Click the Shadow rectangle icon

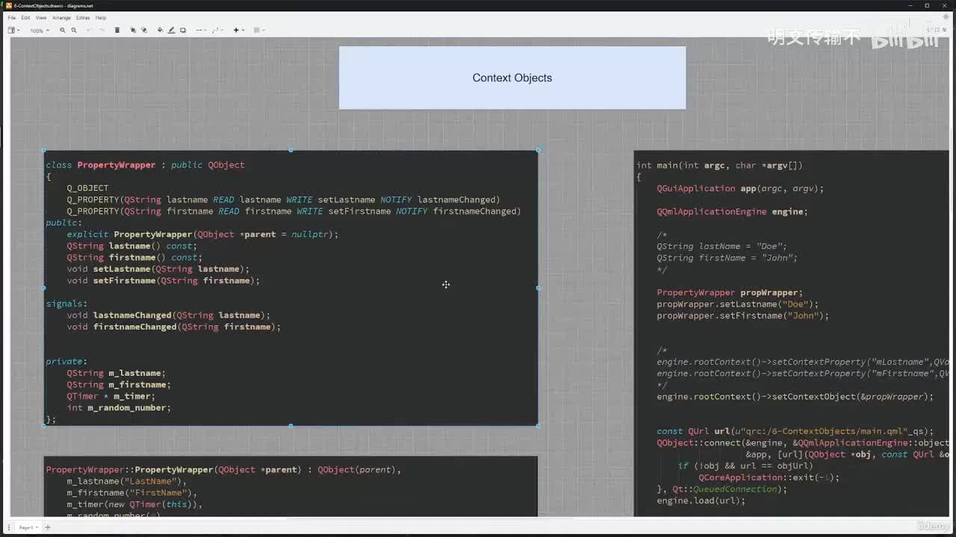coord(183,31)
